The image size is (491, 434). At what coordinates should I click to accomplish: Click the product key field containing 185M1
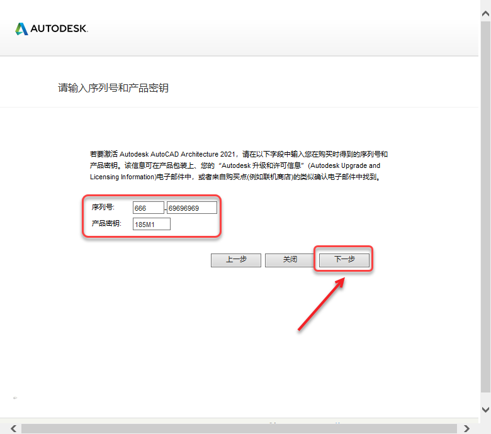coord(152,224)
